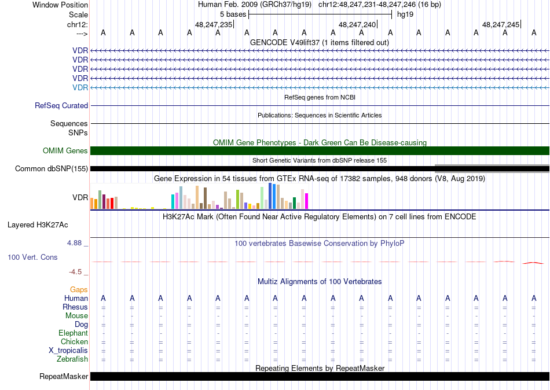Open the GTEx Gene Expression track title
The image size is (550, 390).
click(320, 179)
